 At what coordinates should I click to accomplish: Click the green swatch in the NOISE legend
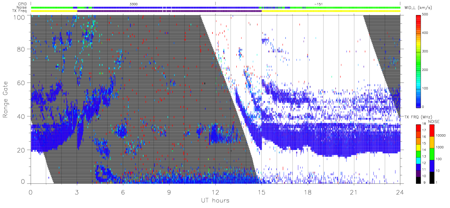tap(432, 154)
